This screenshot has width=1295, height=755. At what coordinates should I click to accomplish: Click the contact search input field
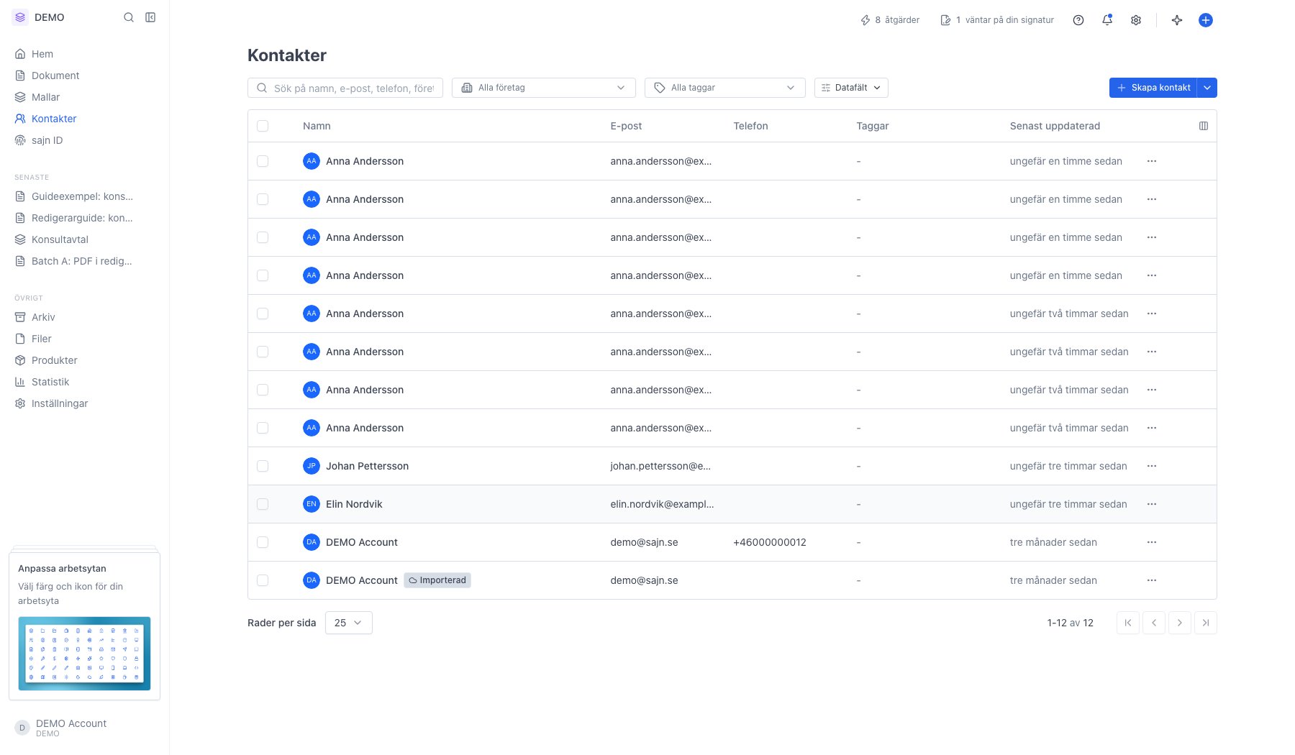click(x=345, y=88)
